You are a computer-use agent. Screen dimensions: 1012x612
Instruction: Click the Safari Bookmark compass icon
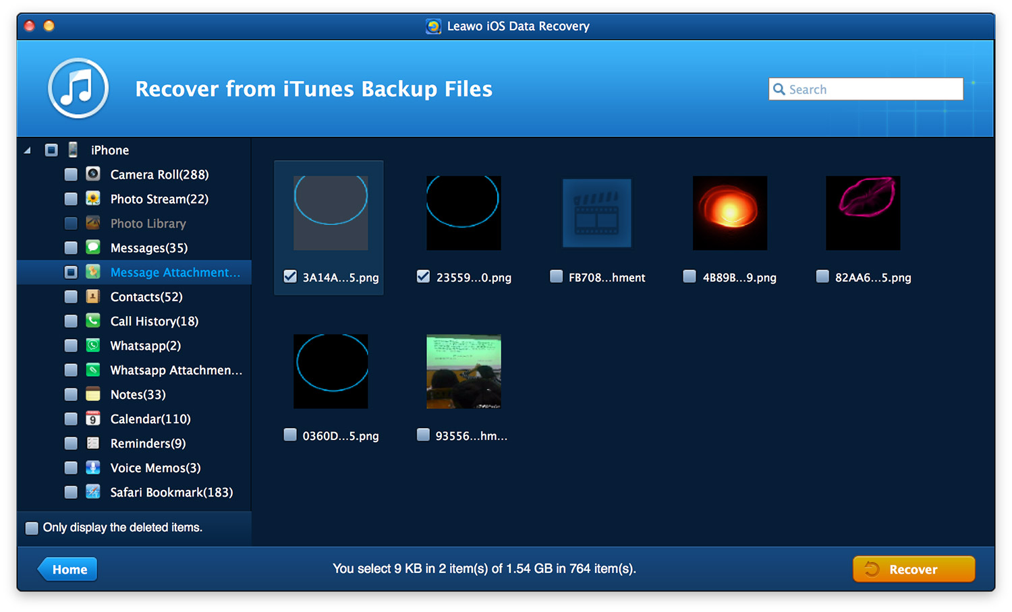pos(93,492)
